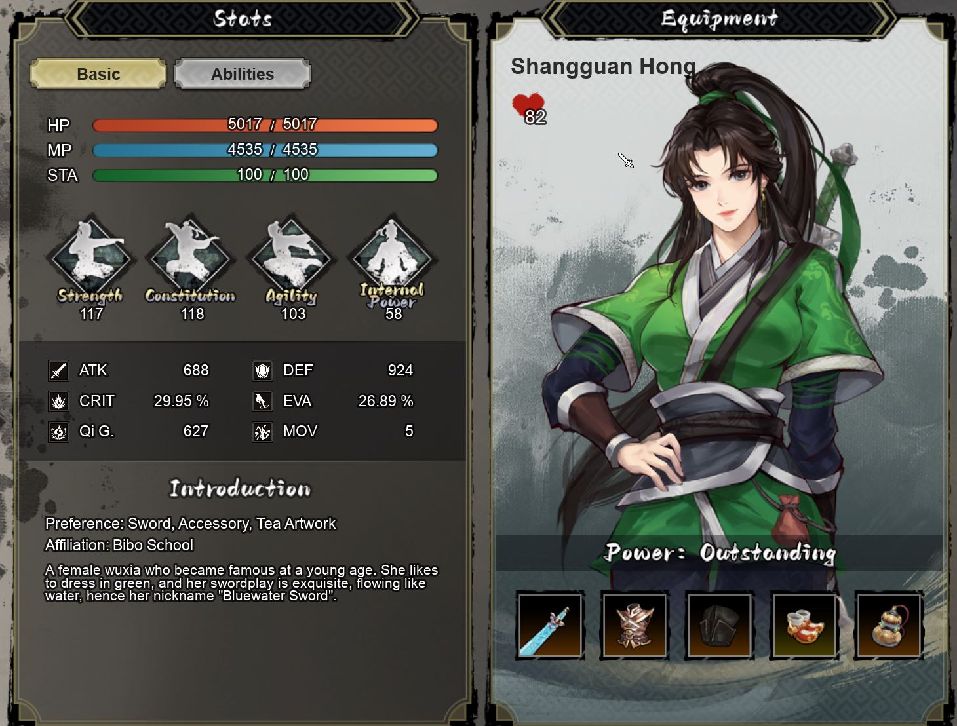The image size is (957, 726).
Task: Click the CRIT stat icon
Action: click(x=59, y=401)
